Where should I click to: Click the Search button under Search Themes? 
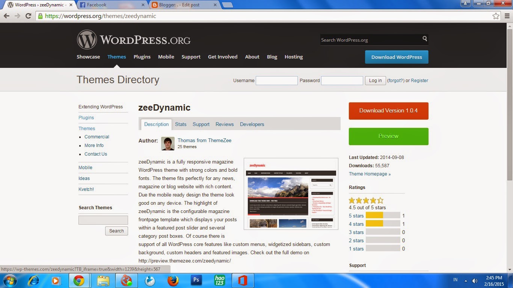116,231
